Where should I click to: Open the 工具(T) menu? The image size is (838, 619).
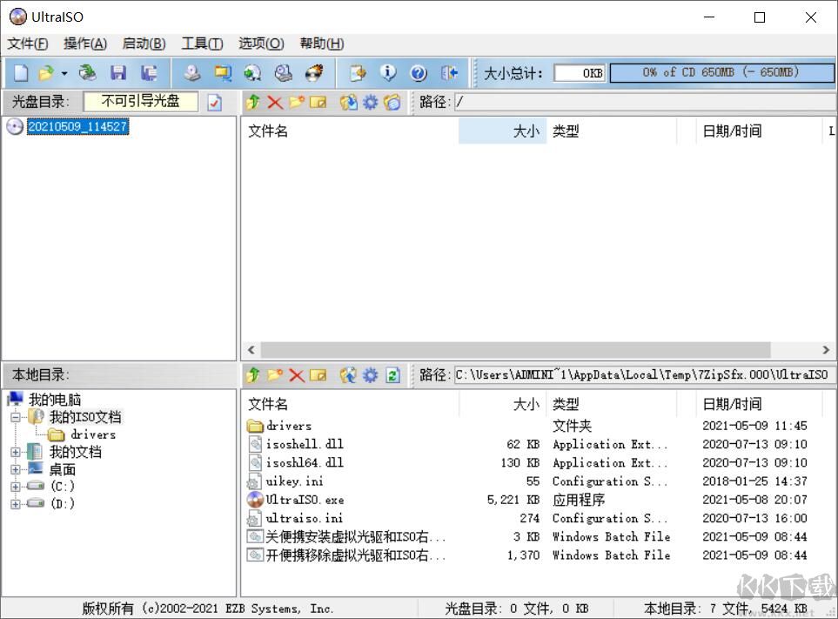pyautogui.click(x=201, y=44)
